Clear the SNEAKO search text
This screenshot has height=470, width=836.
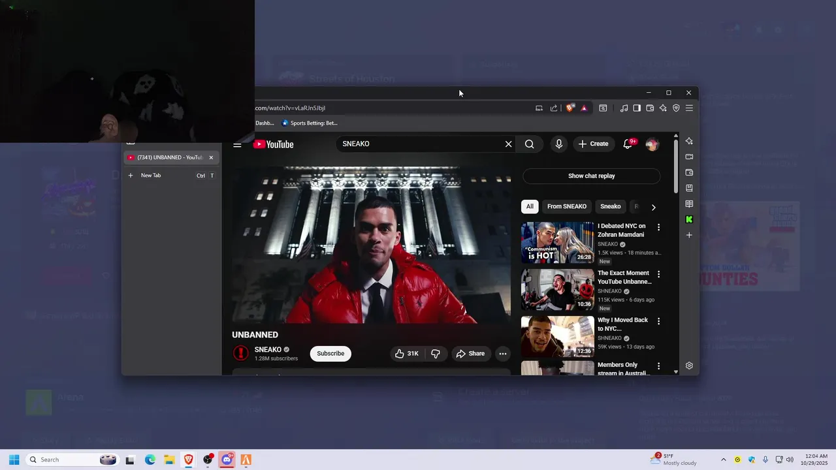pos(508,144)
